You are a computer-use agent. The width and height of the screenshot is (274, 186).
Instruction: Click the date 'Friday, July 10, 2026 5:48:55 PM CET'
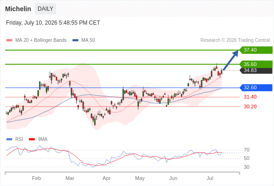point(53,23)
